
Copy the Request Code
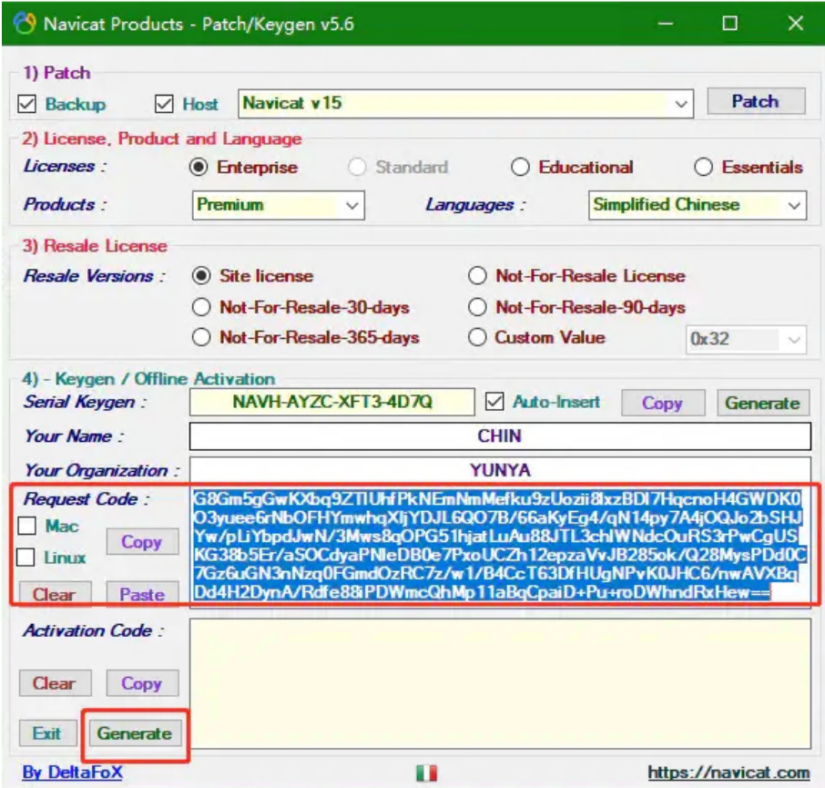click(x=142, y=542)
